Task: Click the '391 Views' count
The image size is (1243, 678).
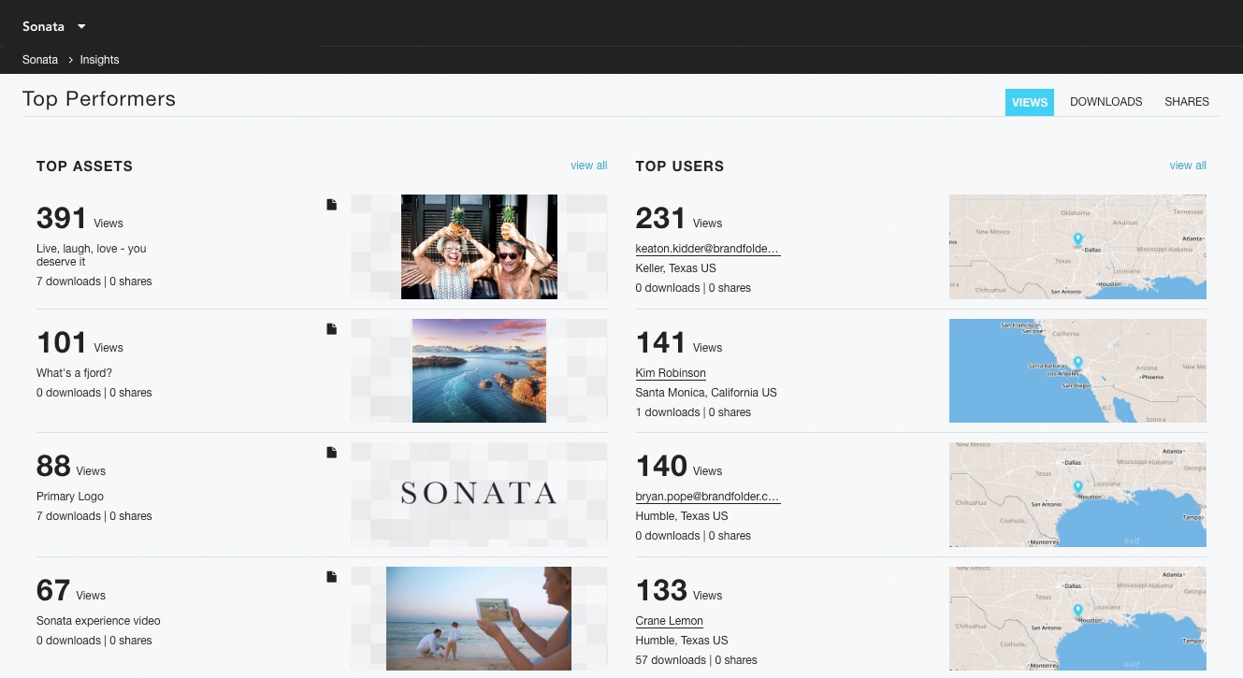Action: pyautogui.click(x=79, y=218)
